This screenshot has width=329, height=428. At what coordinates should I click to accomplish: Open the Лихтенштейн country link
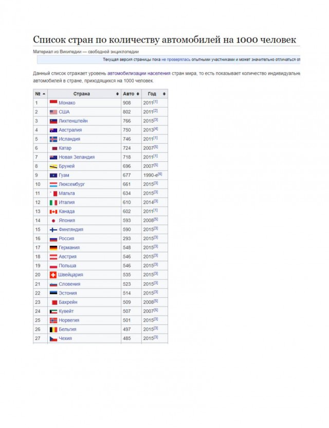coord(74,121)
